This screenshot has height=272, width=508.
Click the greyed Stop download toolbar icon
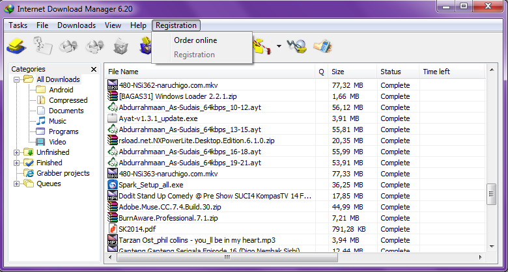pos(68,47)
